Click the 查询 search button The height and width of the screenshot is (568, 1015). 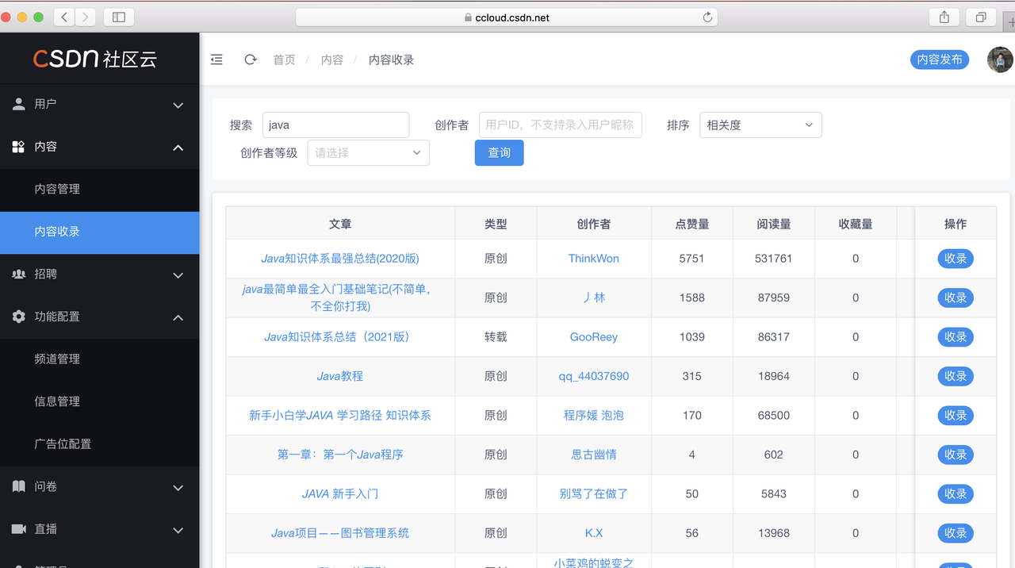[x=499, y=153]
